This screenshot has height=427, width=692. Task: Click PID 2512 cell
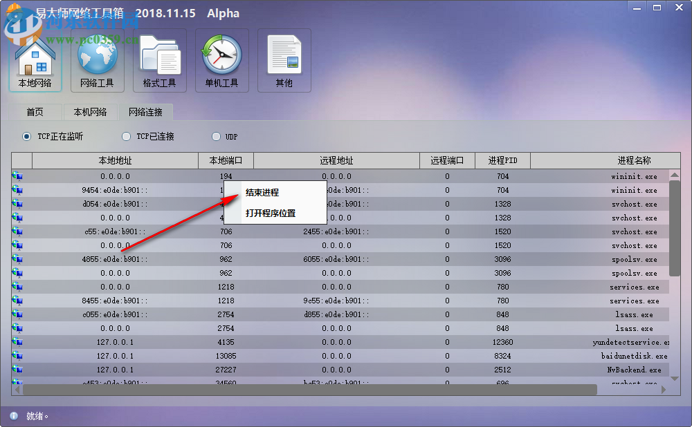tap(502, 370)
